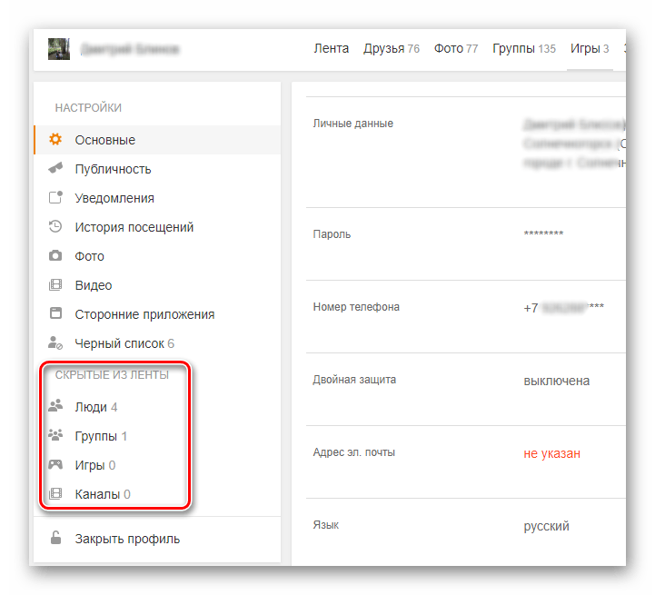This screenshot has width=655, height=595.
Task: Click the Уведомления notification icon
Action: point(55,197)
